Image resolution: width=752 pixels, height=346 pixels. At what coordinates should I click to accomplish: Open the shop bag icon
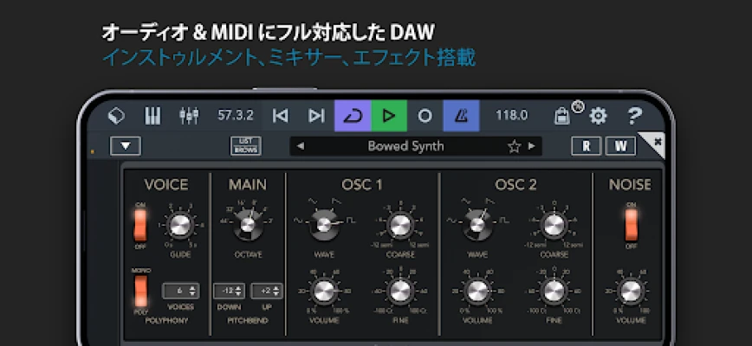tap(564, 115)
